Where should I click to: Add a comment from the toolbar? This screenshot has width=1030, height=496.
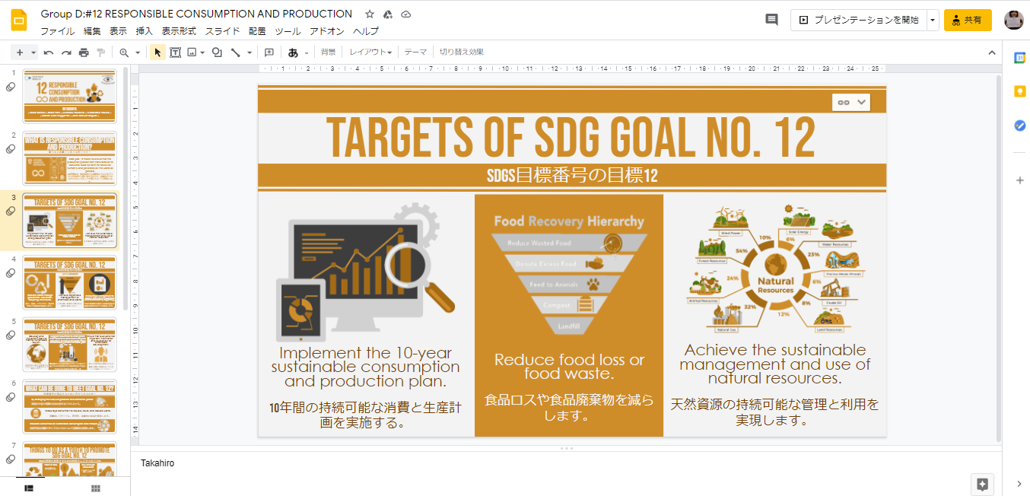(x=269, y=52)
